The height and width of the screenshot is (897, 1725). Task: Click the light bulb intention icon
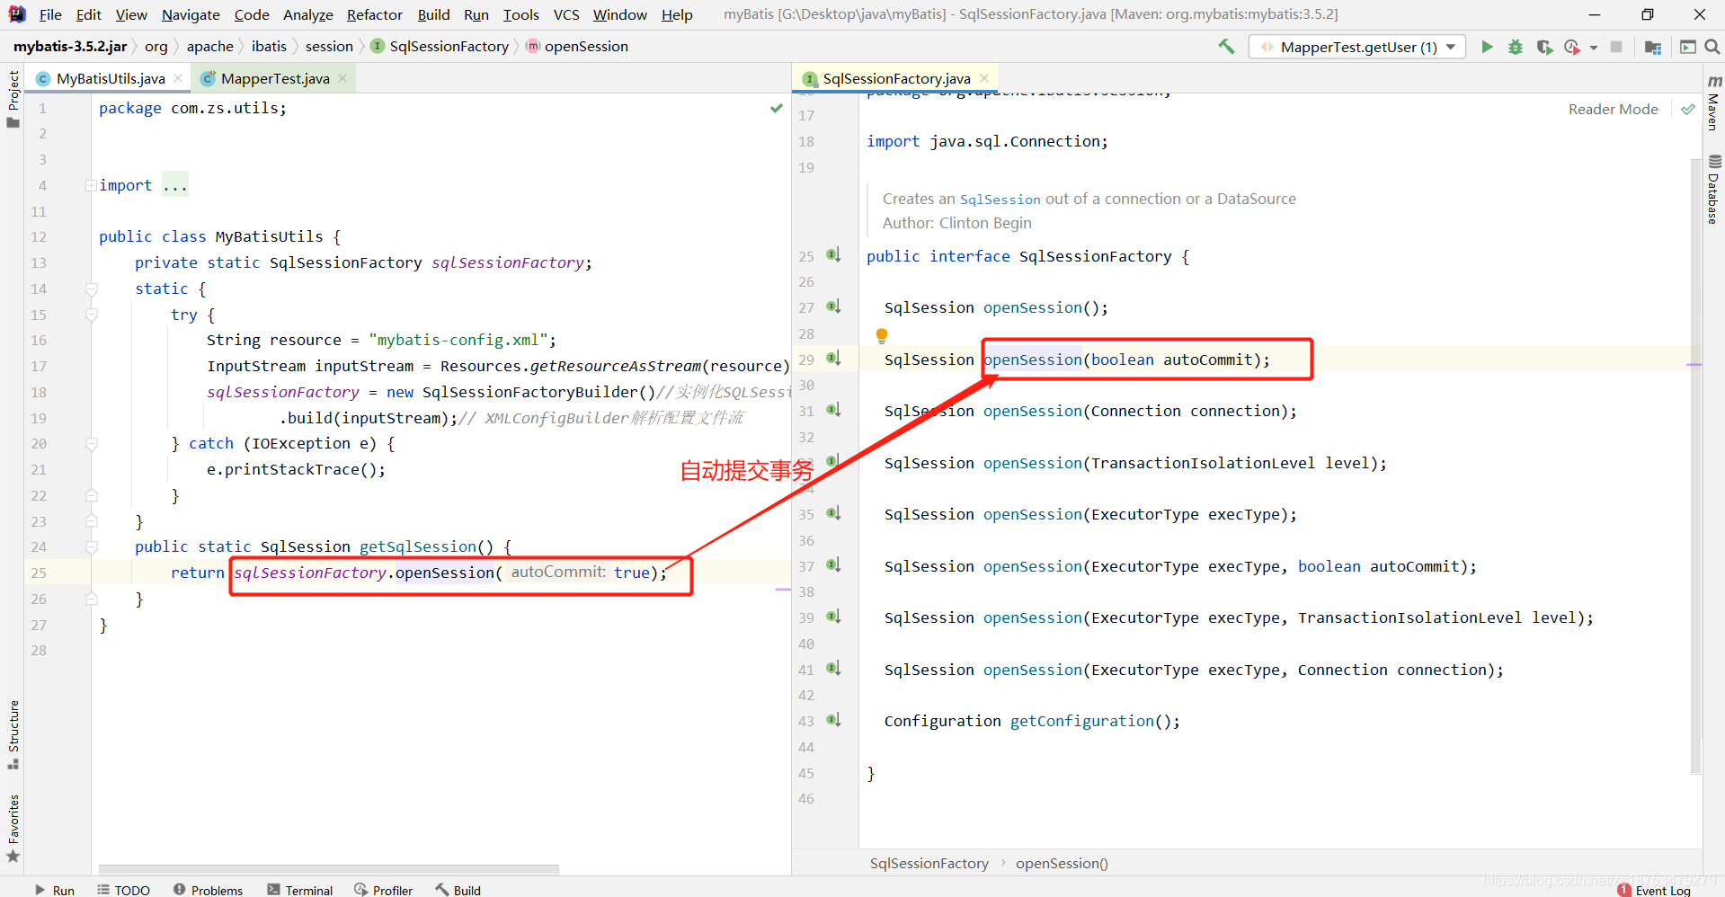pos(882,335)
